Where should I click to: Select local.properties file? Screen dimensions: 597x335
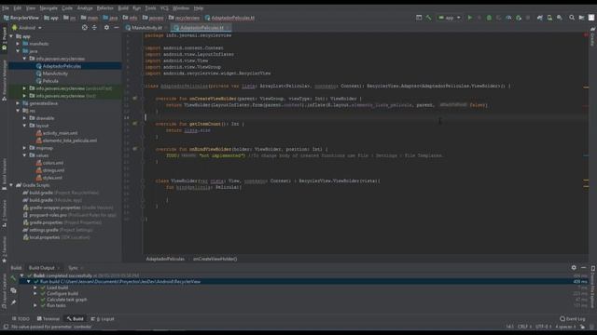tap(45, 237)
